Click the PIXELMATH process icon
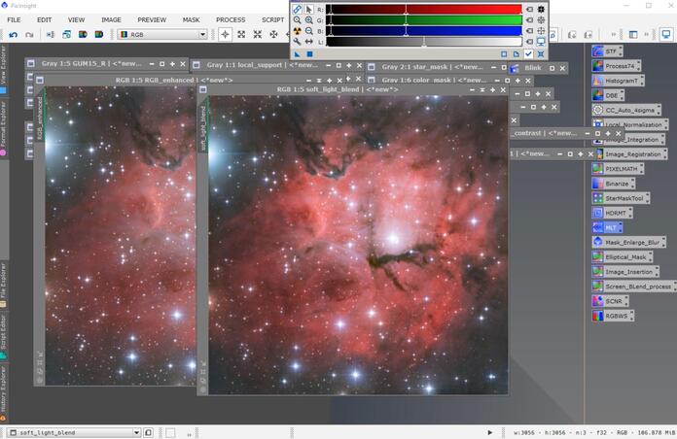Screen dimensions: 677x439 (x=618, y=169)
